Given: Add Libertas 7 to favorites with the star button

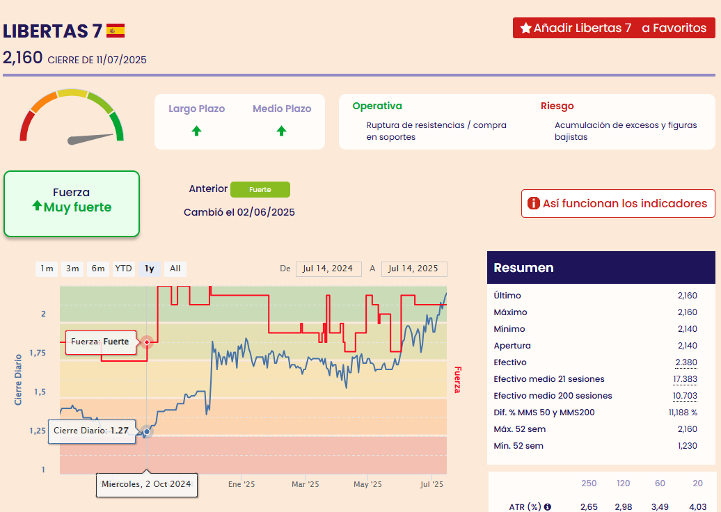Looking at the screenshot, I should 613,28.
